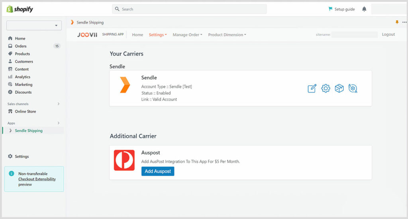Open the three-dots more options menu
Image resolution: width=408 pixels, height=219 pixels.
404,22
